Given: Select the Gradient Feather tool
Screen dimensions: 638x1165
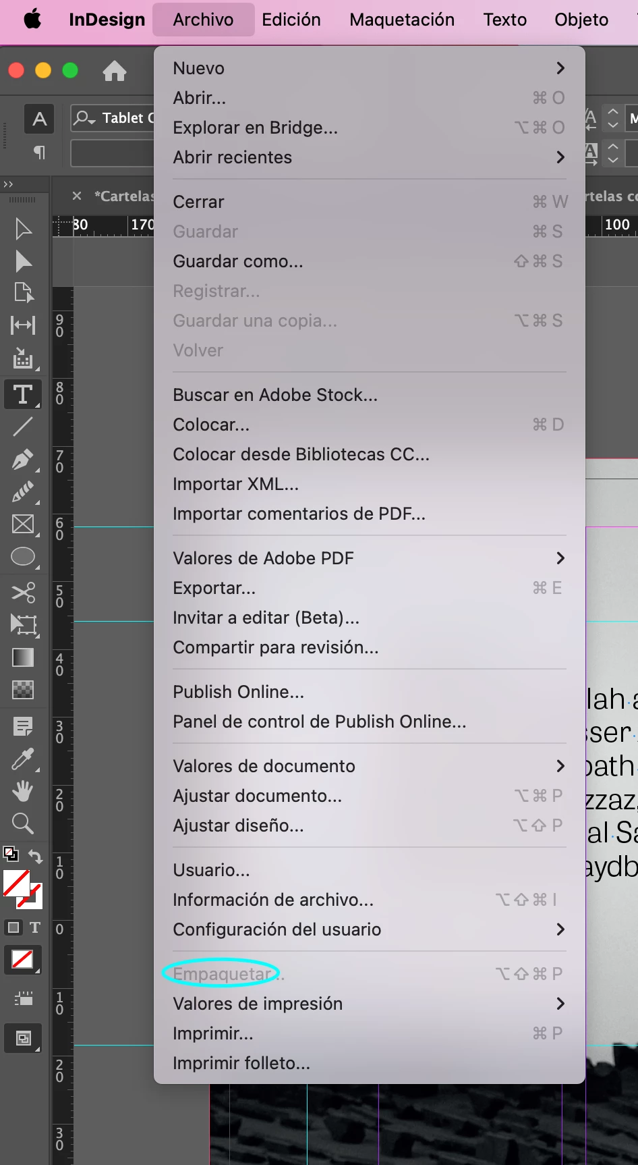Looking at the screenshot, I should point(23,689).
